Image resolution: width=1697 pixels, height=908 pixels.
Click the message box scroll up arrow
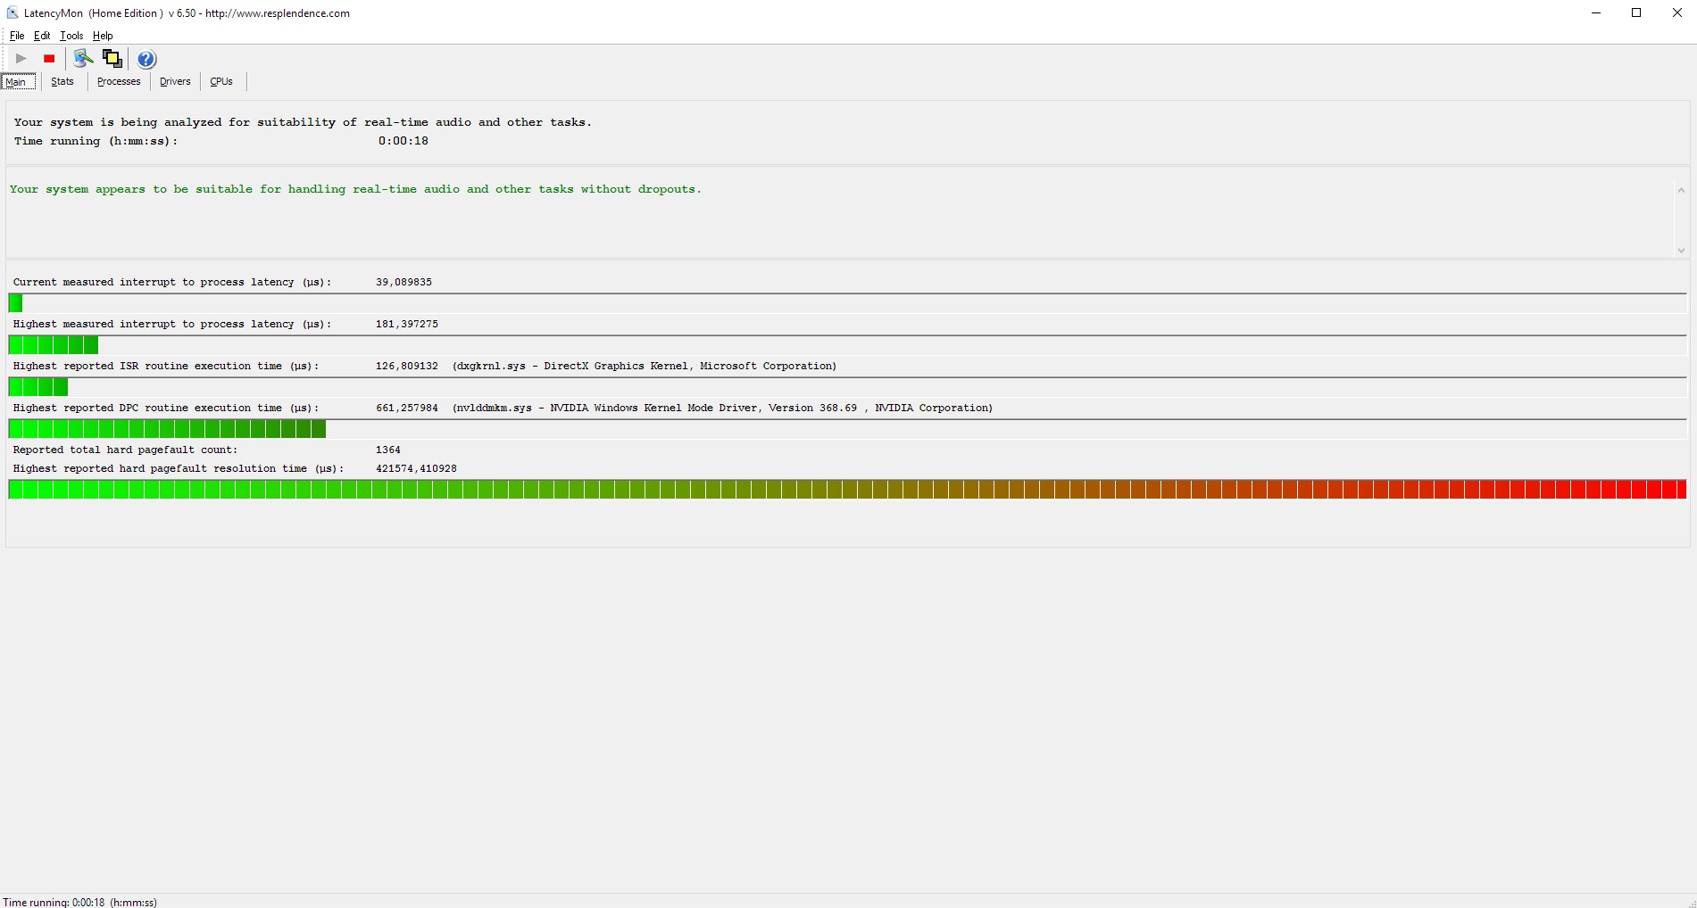point(1681,190)
